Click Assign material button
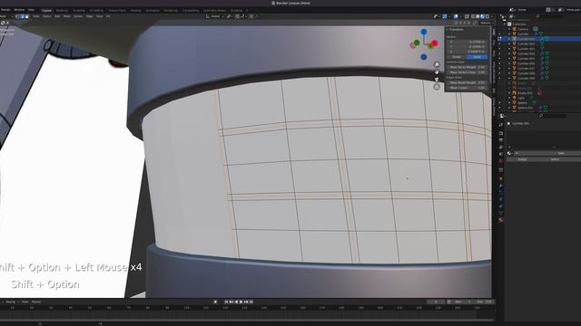 [522, 159]
